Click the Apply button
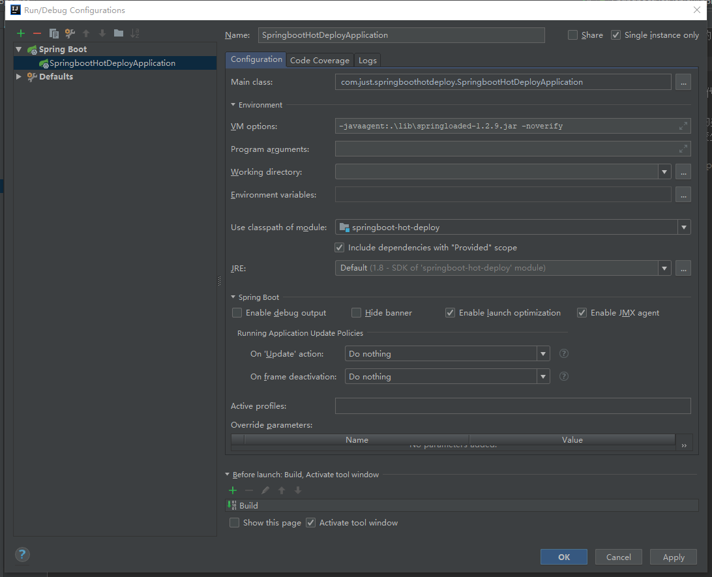This screenshot has height=577, width=712. pos(674,557)
